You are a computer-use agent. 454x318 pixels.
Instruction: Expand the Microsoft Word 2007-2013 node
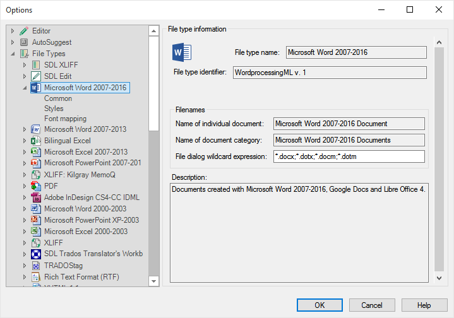pos(25,129)
